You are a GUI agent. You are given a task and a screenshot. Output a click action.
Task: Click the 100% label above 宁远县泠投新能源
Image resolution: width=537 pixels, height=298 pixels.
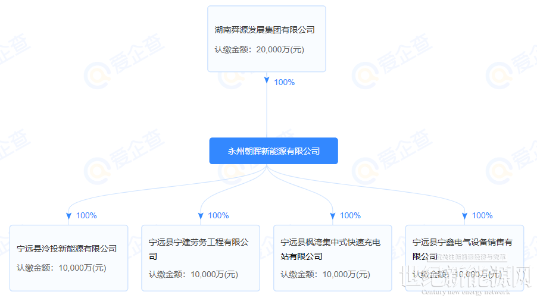pos(86,215)
